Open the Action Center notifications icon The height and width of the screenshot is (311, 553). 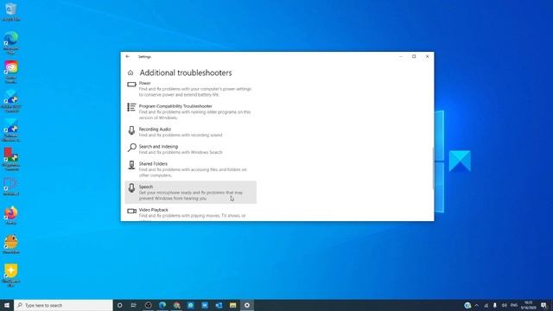pyautogui.click(x=543, y=305)
